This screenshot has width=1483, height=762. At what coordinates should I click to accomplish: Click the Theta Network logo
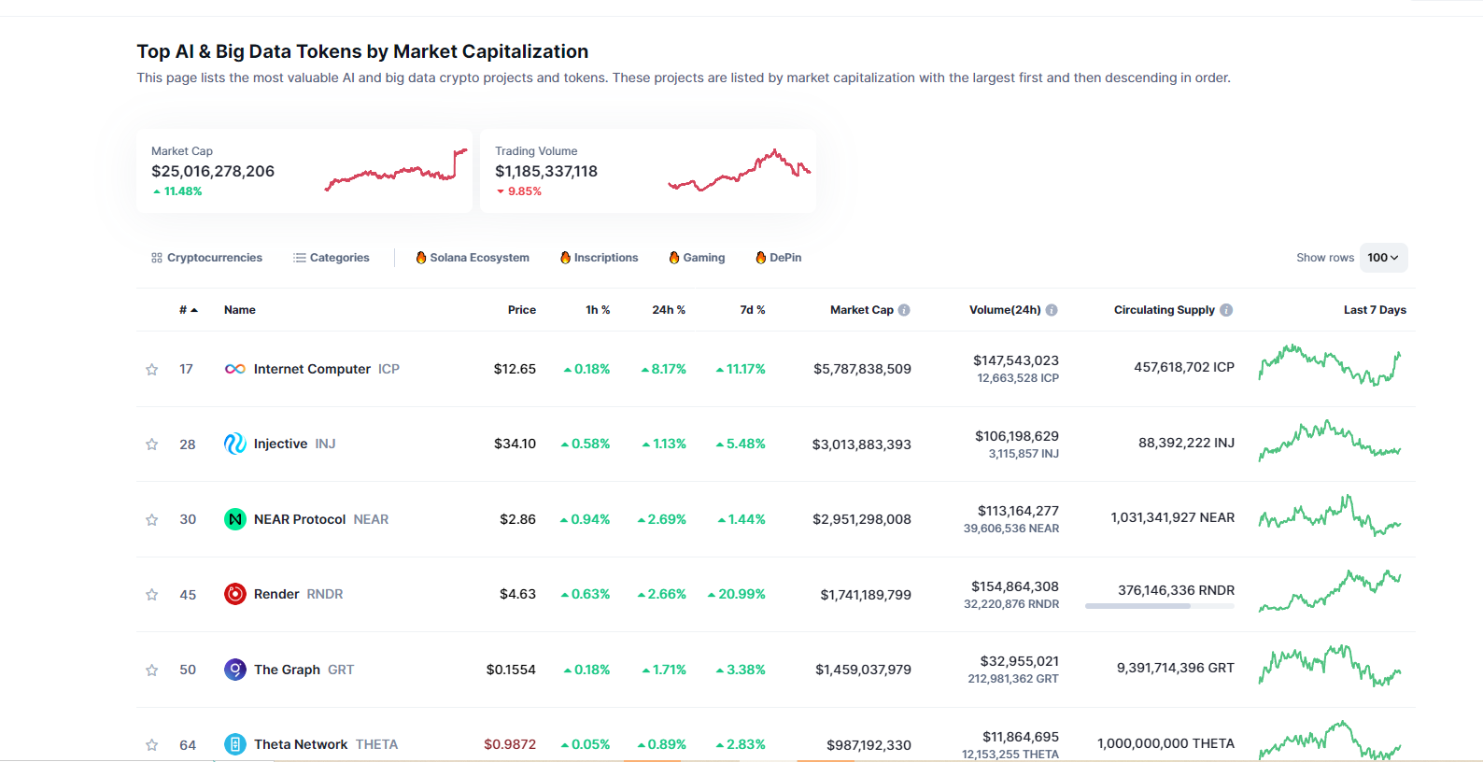point(235,744)
